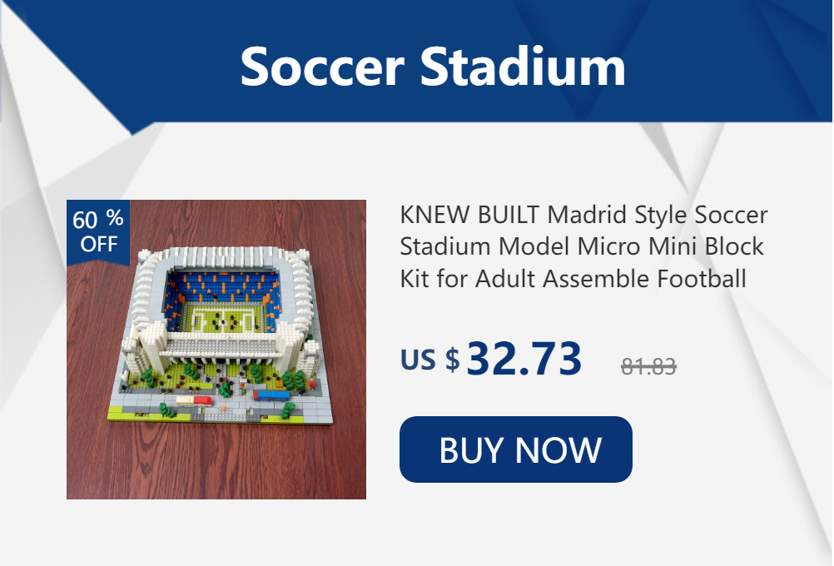Select the 60% OFF discount badge

(98, 231)
